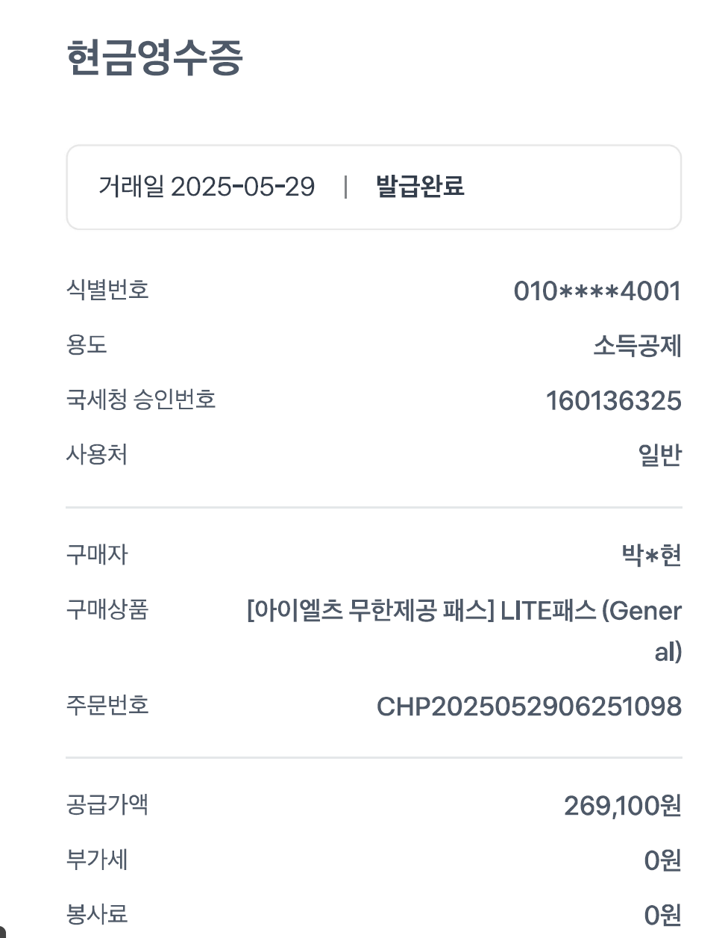Click the 용도 field label
This screenshot has height=938, width=728.
(87, 345)
